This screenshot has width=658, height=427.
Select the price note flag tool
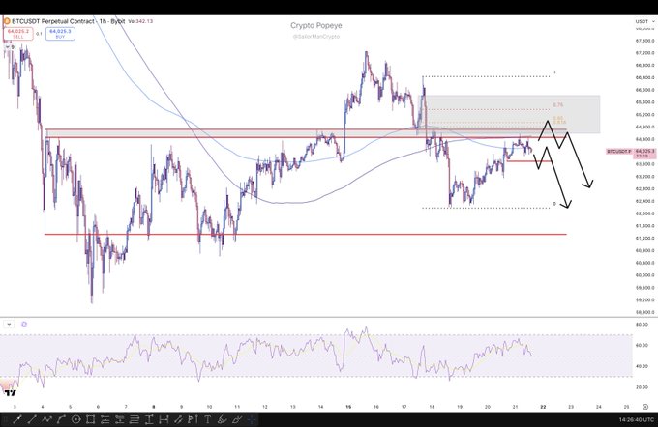click(x=193, y=419)
